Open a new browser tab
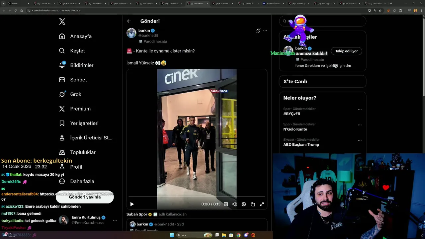Viewport: 425px width, 239px height. point(391,3)
